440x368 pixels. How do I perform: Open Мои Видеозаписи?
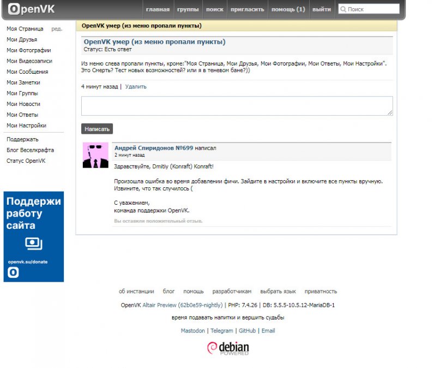click(29, 61)
